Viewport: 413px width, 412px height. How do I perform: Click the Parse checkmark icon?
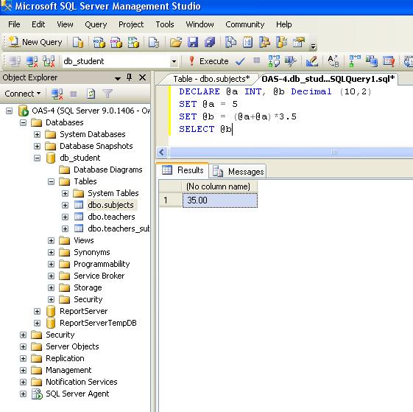[x=240, y=62]
